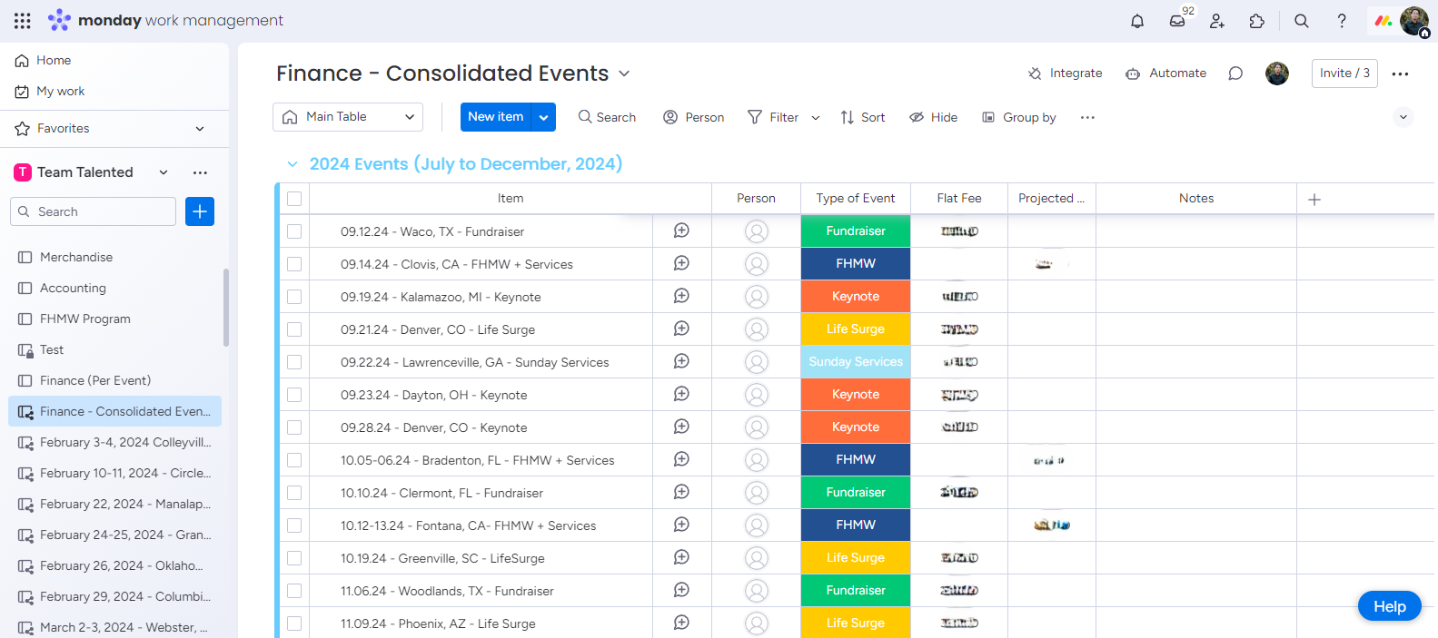The height and width of the screenshot is (638, 1438).
Task: Click the Invite / 3 button
Action: click(x=1344, y=74)
